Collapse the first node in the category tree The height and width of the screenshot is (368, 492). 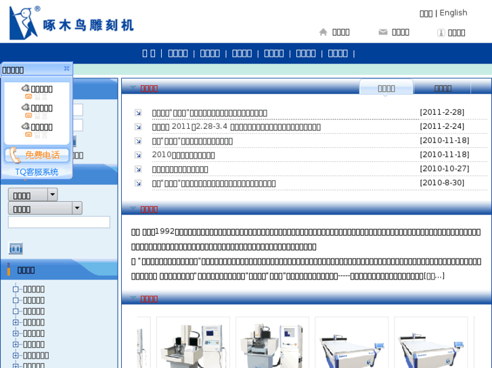[16, 289]
